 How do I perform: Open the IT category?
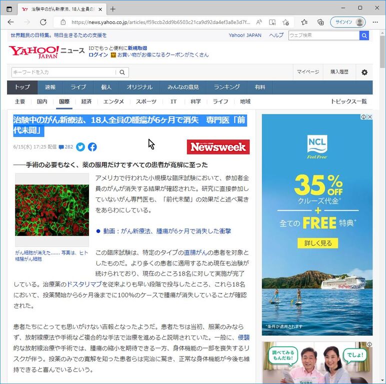coord(173,101)
